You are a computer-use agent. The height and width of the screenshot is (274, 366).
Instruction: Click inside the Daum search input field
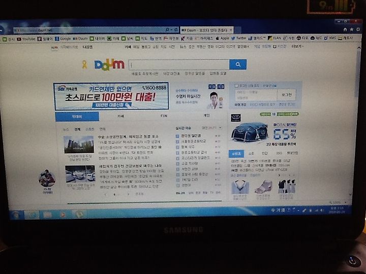pos(179,65)
